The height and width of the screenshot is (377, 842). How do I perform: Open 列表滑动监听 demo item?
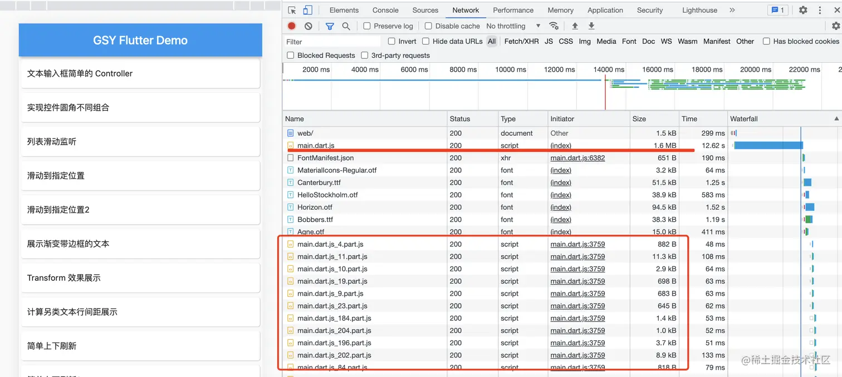(x=140, y=142)
